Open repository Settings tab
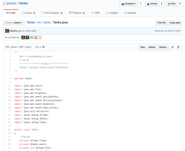The width and height of the screenshot is (185, 151). [130, 13]
